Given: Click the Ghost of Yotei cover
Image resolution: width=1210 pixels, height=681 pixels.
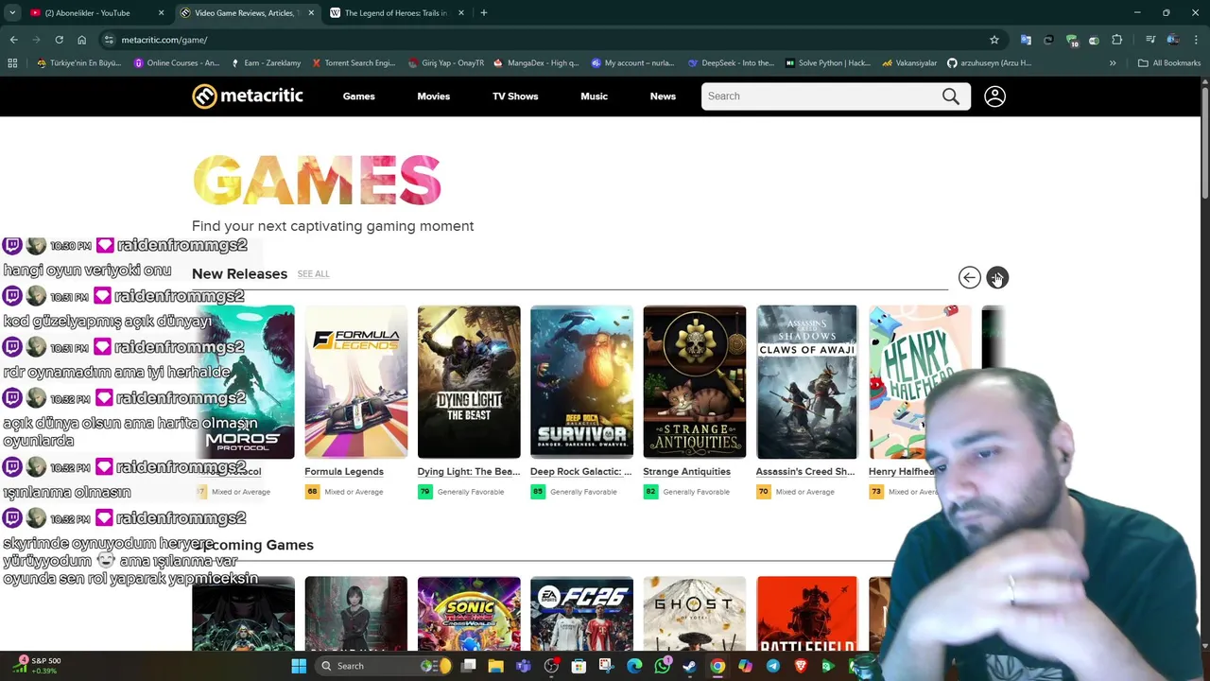Looking at the screenshot, I should (694, 613).
